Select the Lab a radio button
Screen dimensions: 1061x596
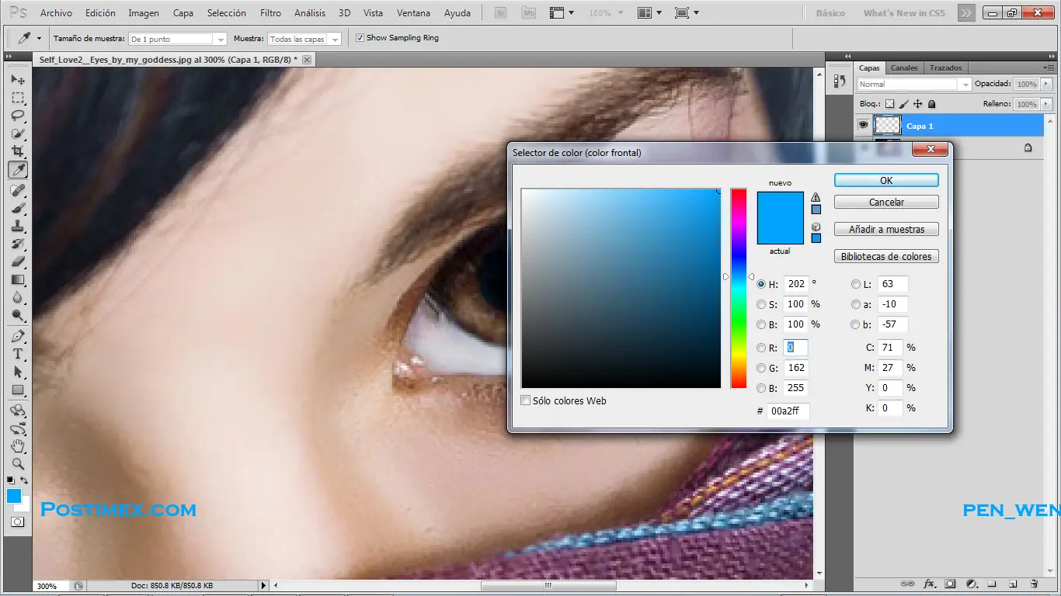[856, 304]
